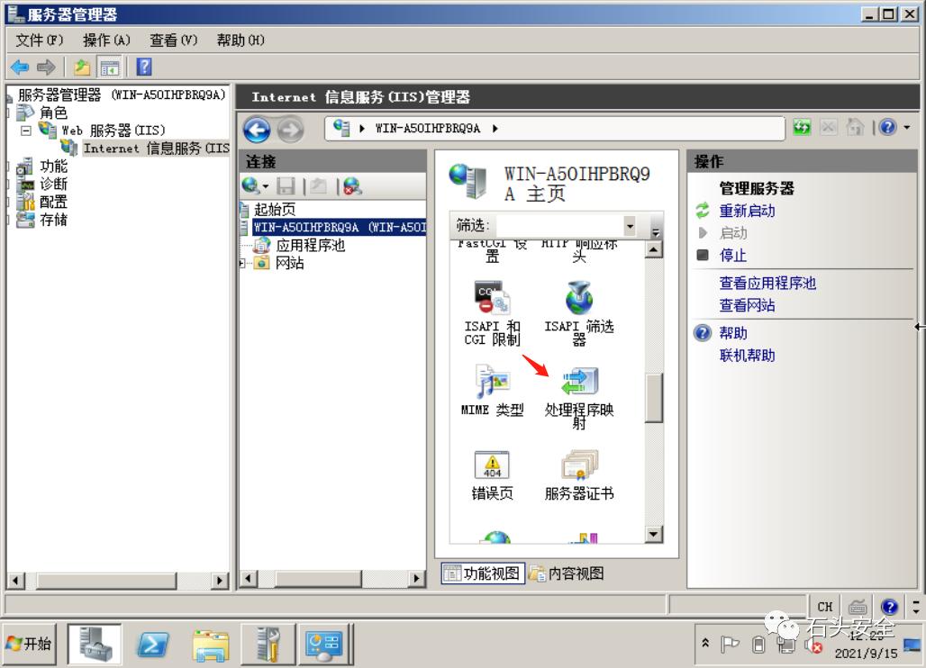
Task: Click feature list scroll up arrow
Action: 653,249
